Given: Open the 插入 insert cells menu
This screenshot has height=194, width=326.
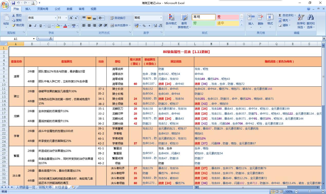Looking at the screenshot, I should 251,20.
